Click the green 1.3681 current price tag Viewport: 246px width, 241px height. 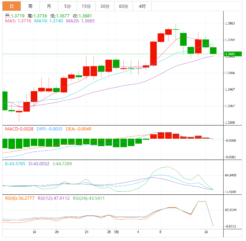tap(232, 54)
